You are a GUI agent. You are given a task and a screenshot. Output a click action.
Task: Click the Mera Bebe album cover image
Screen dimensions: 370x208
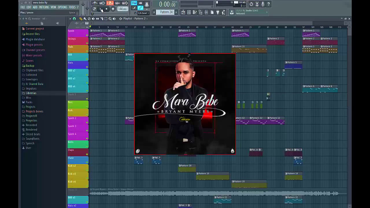[x=185, y=104]
